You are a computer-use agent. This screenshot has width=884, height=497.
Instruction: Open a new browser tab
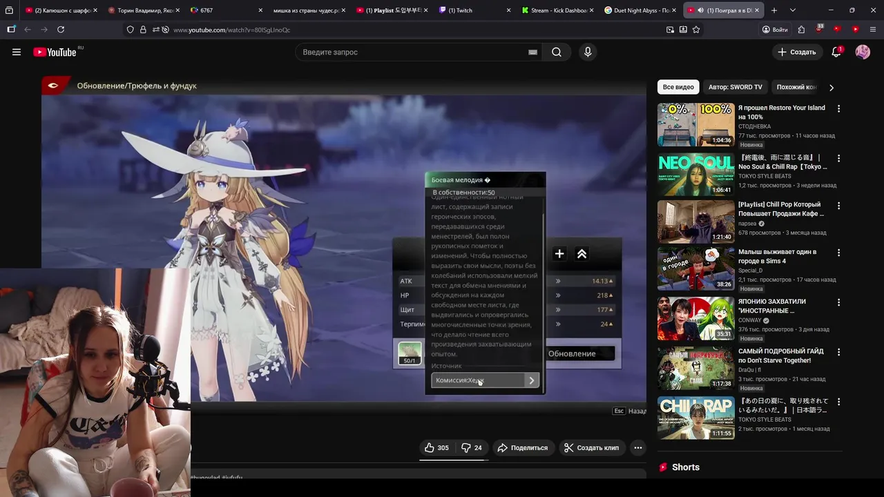click(x=774, y=10)
